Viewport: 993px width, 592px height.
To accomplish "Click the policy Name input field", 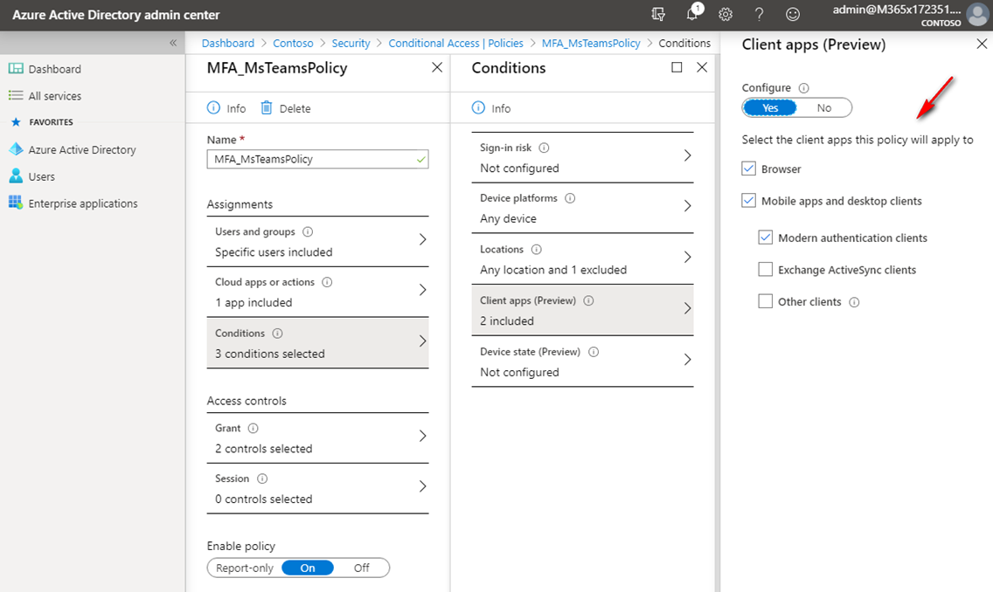I will [x=318, y=159].
